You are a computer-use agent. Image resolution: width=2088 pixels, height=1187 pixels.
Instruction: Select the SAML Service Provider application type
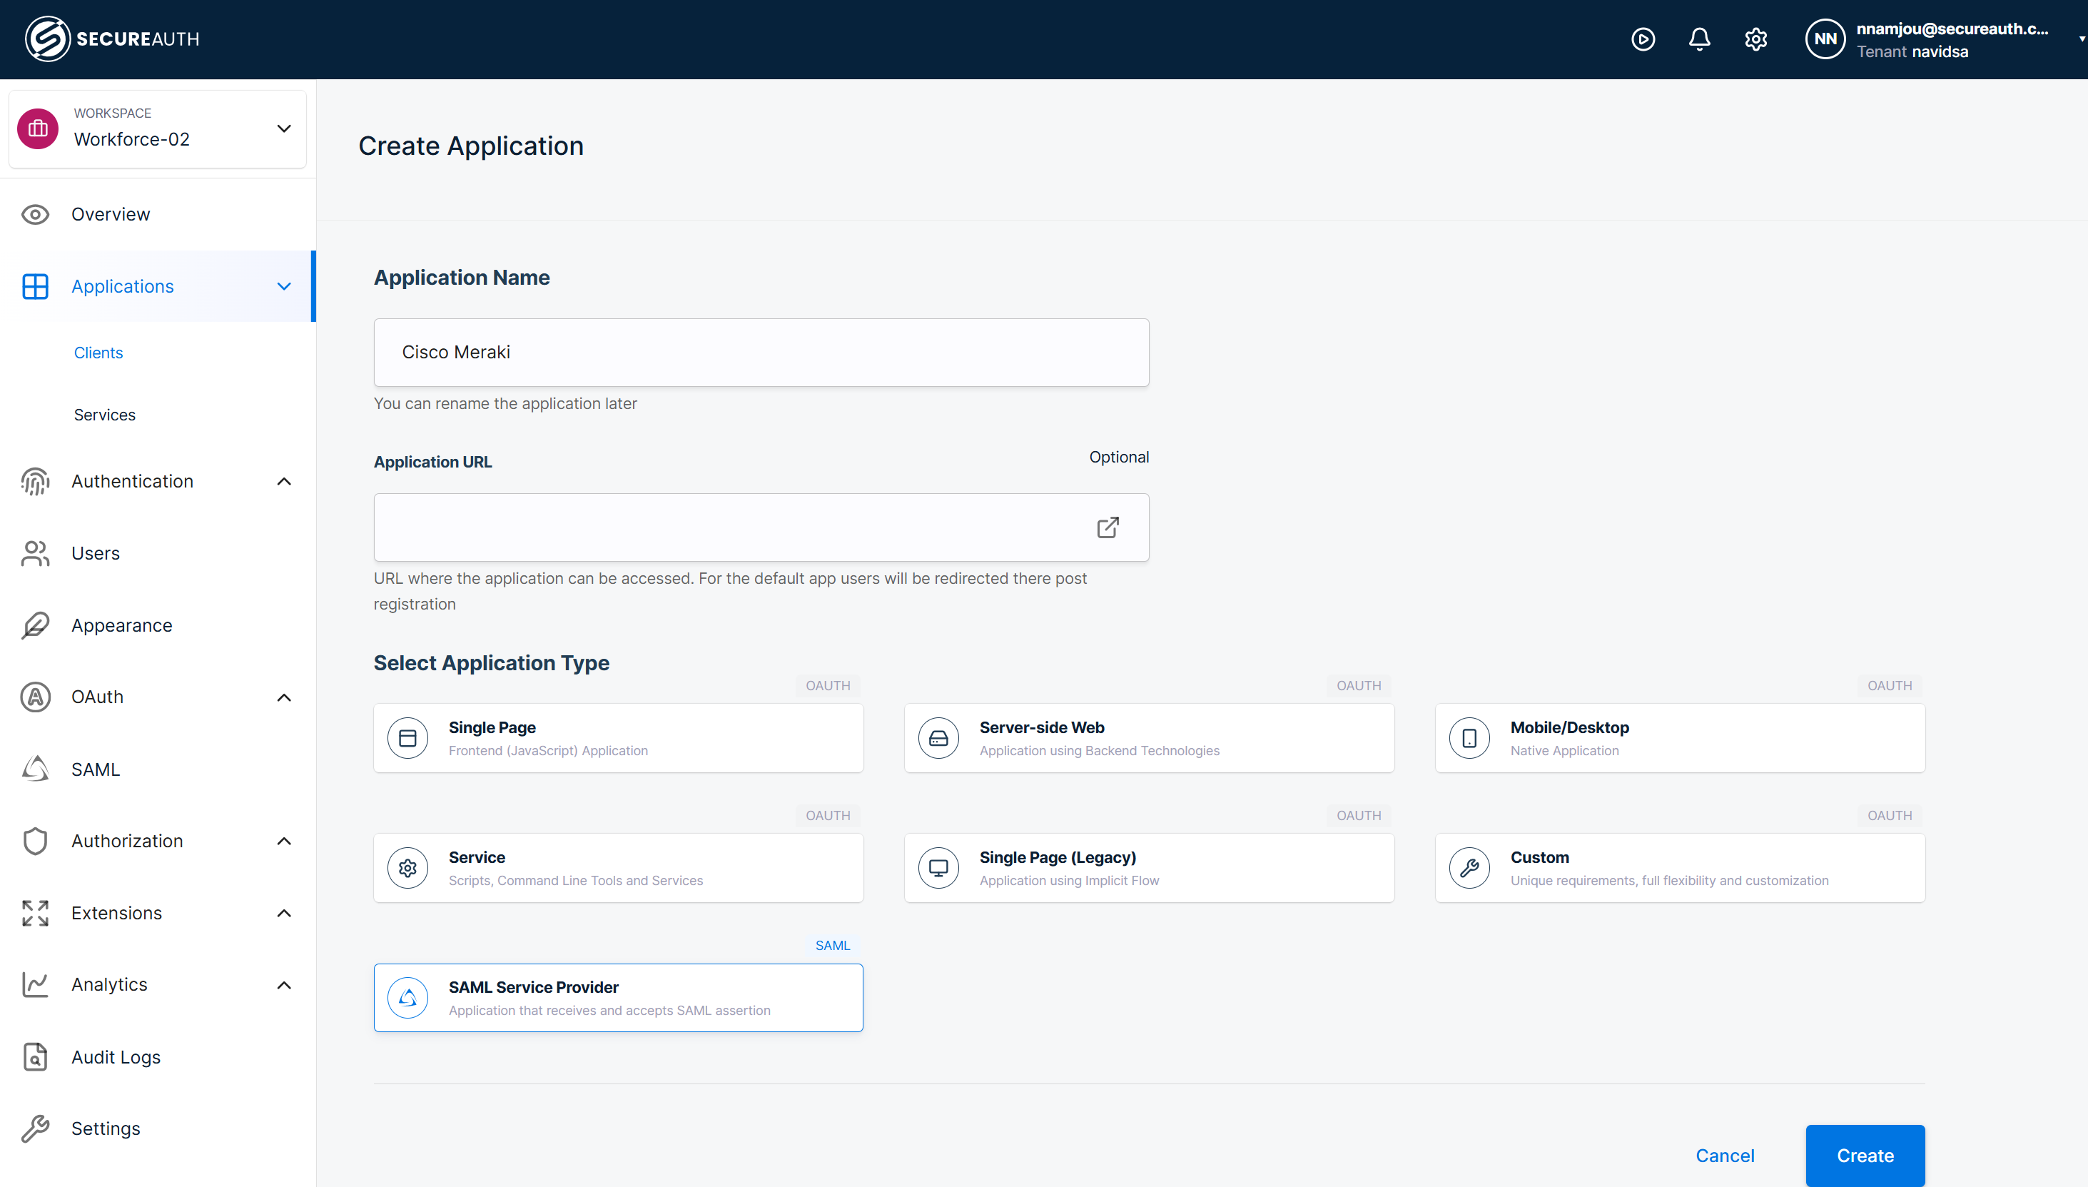click(x=618, y=997)
